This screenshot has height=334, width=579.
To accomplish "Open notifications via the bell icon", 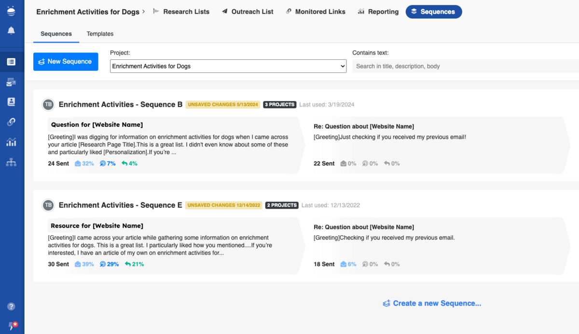I will [x=11, y=30].
